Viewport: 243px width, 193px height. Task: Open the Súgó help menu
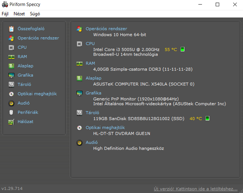pos(35,14)
